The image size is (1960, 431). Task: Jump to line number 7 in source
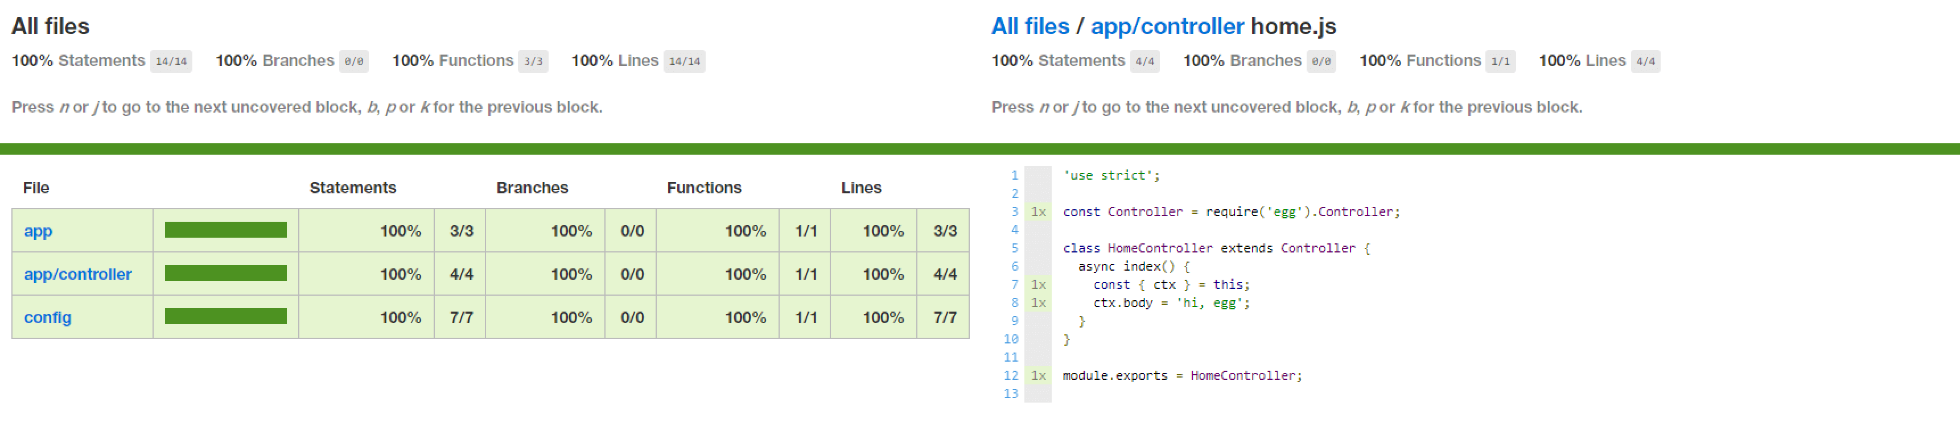(1014, 285)
